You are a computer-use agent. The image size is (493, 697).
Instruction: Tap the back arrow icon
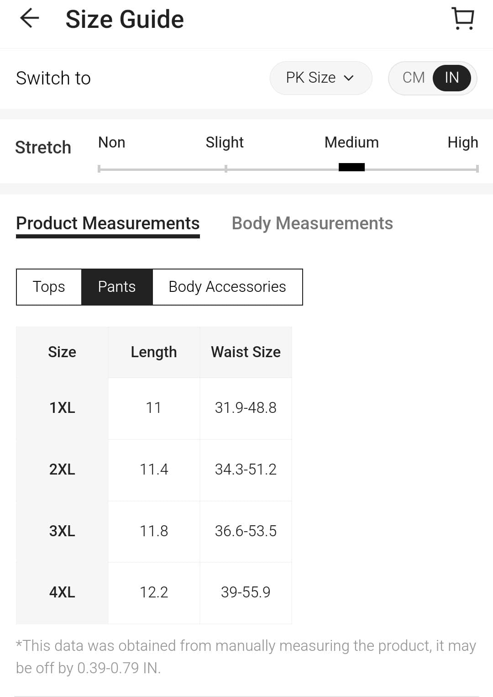[x=30, y=19]
